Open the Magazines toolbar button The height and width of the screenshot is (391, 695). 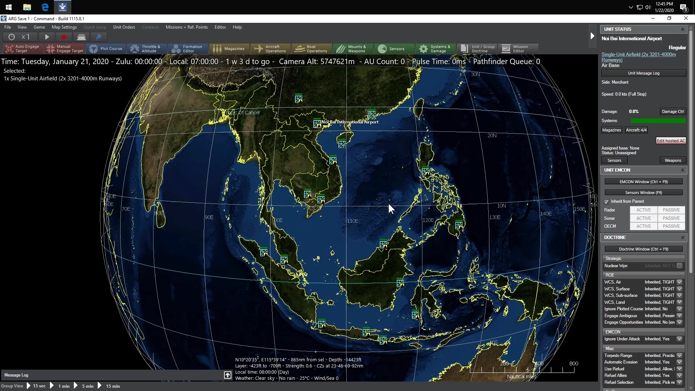(x=229, y=49)
